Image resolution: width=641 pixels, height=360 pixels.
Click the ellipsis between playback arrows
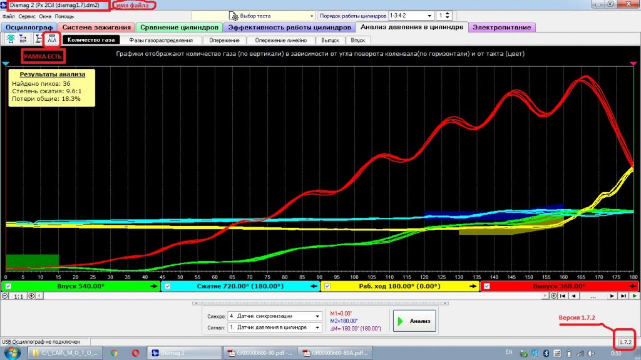(x=593, y=296)
